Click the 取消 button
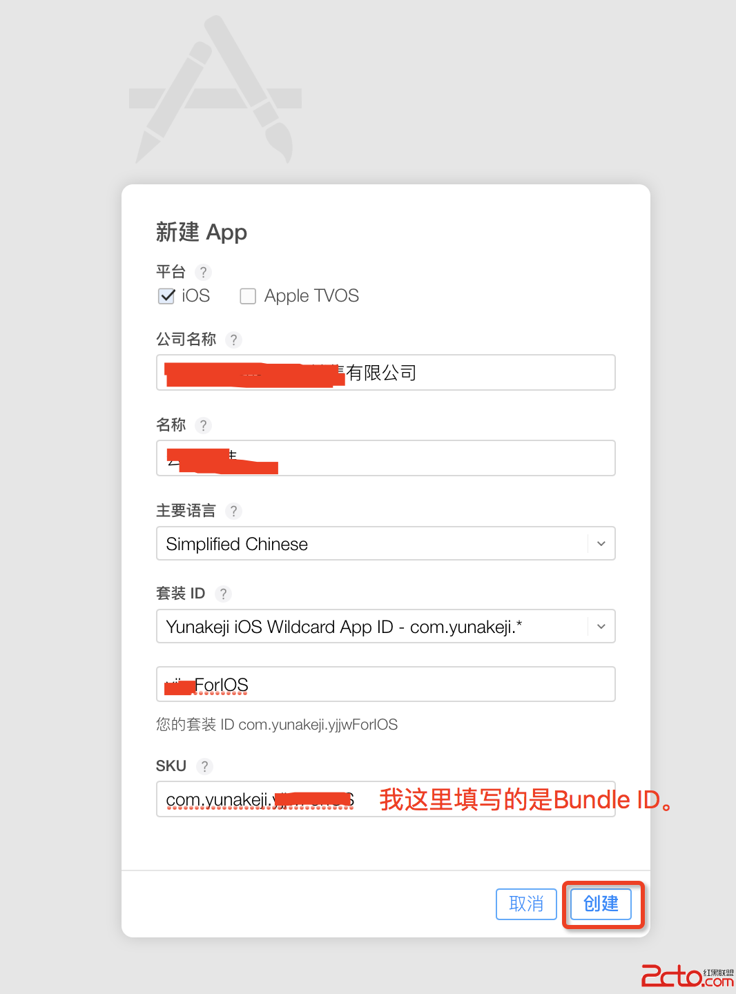The height and width of the screenshot is (994, 736). (526, 904)
